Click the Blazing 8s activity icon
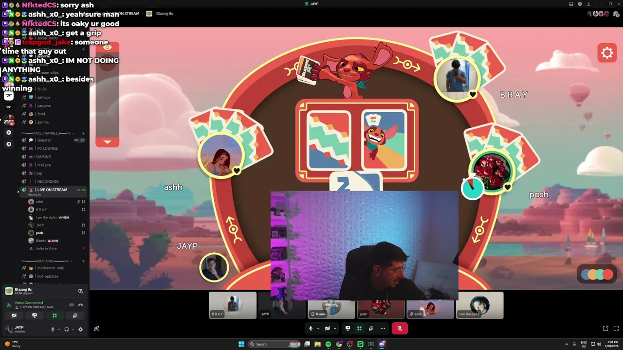The width and height of the screenshot is (623, 350). (x=9, y=291)
